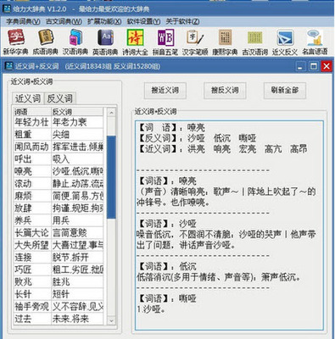Viewport: 335px width, 339px height.
Task: Click the app icon in main title bar
Action: (x=6, y=9)
